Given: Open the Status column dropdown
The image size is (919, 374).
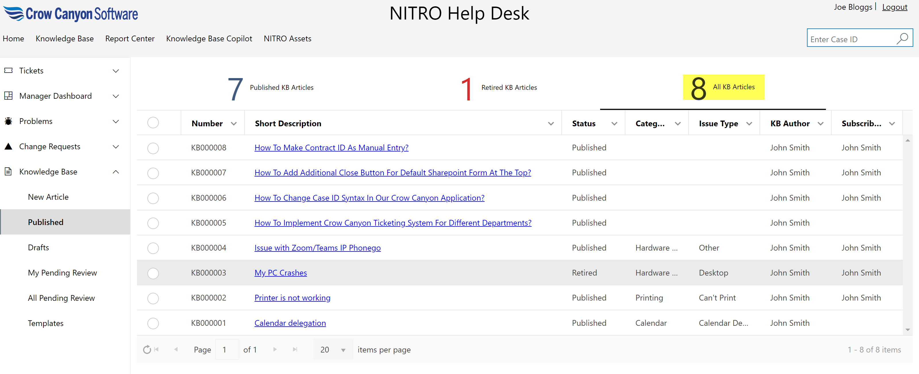Looking at the screenshot, I should 614,124.
